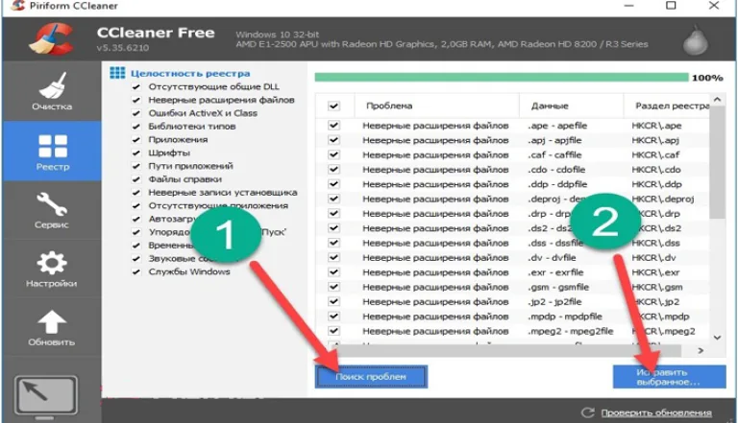Click the Обновить upgrade arrow icon
The image size is (738, 423).
pyautogui.click(x=52, y=322)
